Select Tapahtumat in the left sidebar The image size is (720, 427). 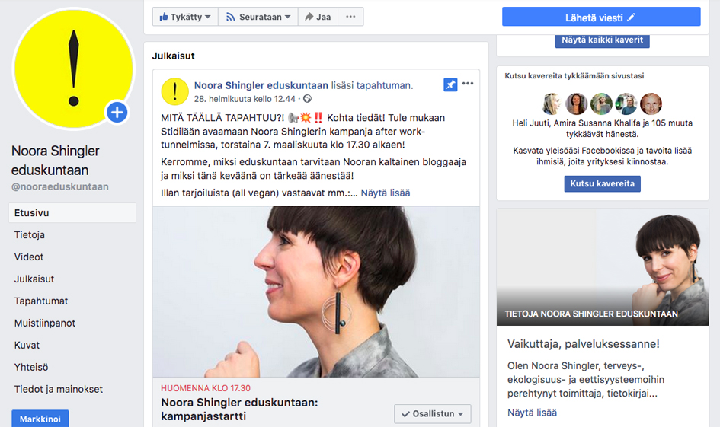pyautogui.click(x=41, y=301)
